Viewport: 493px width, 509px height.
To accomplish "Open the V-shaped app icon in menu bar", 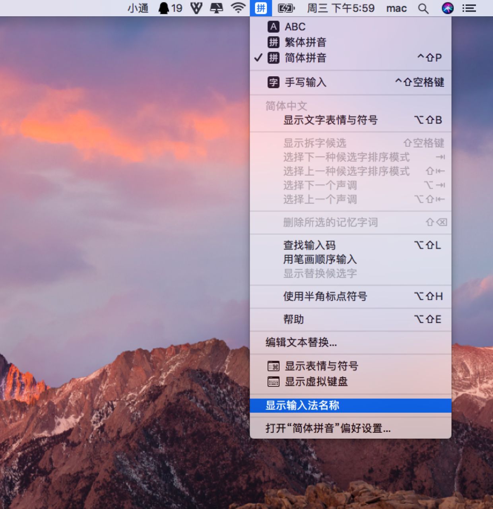I will (196, 8).
